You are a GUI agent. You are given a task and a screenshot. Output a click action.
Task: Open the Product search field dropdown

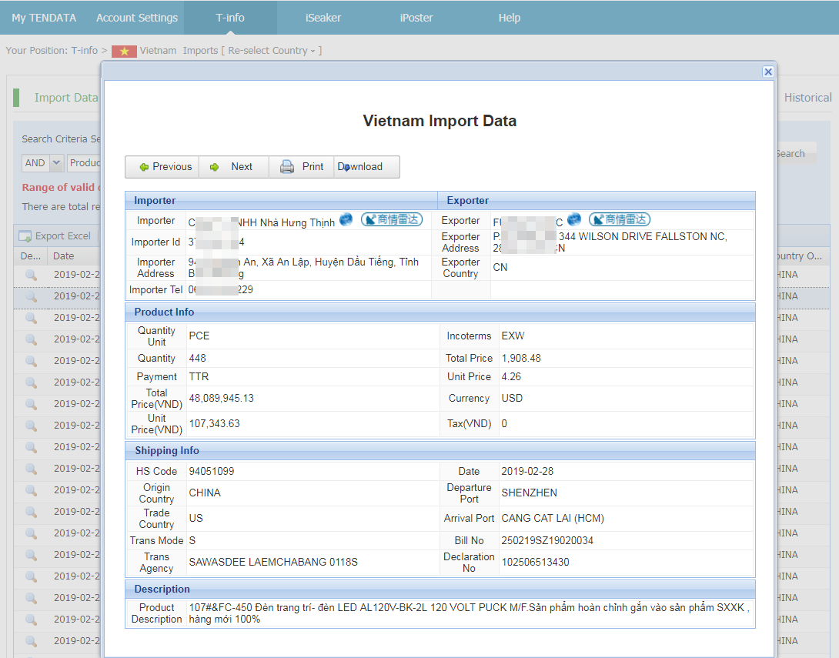(85, 163)
